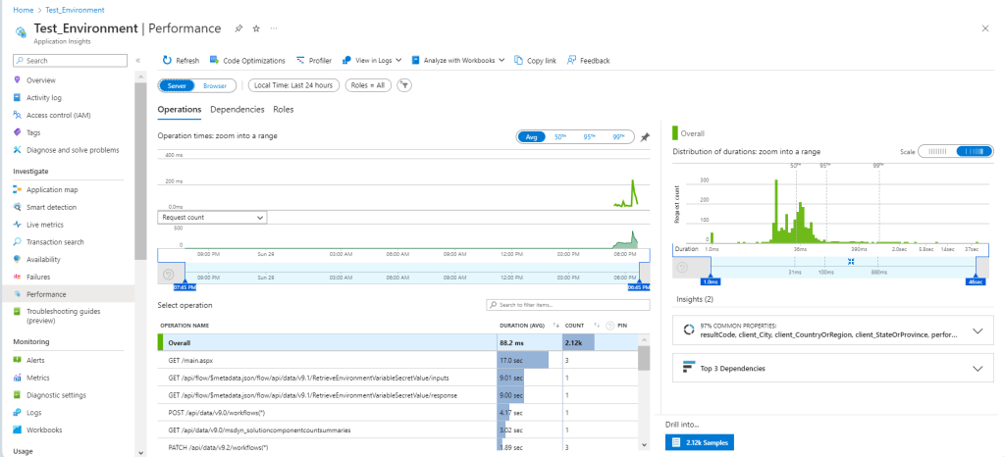Screen dimensions: 1004x457
Task: Expand Analyze with Workbooks dropdown
Action: 458,61
